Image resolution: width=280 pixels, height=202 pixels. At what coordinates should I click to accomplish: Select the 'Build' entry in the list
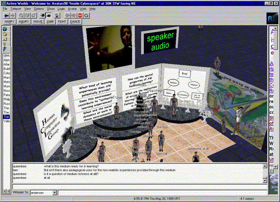pos(7,69)
